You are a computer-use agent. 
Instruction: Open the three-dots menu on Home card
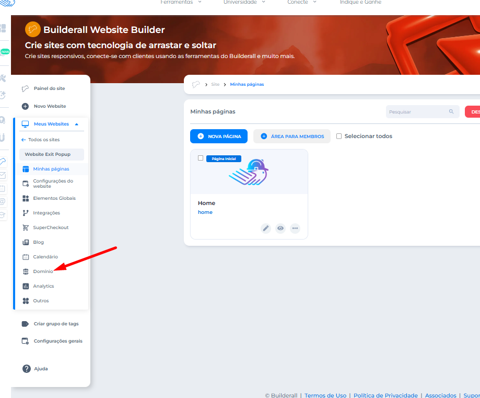pos(295,228)
